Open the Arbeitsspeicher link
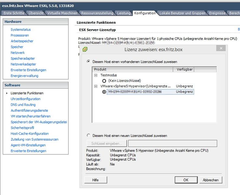Viewport: 240px width, 195px height. [22, 41]
